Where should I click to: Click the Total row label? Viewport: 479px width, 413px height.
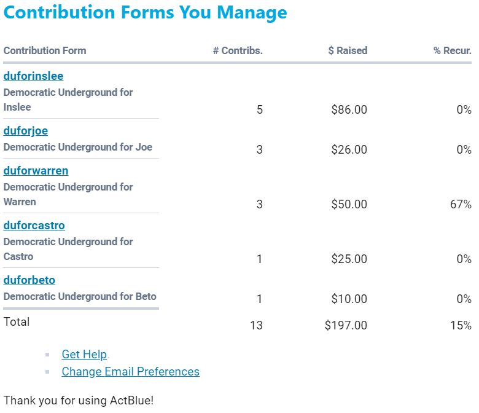point(17,321)
